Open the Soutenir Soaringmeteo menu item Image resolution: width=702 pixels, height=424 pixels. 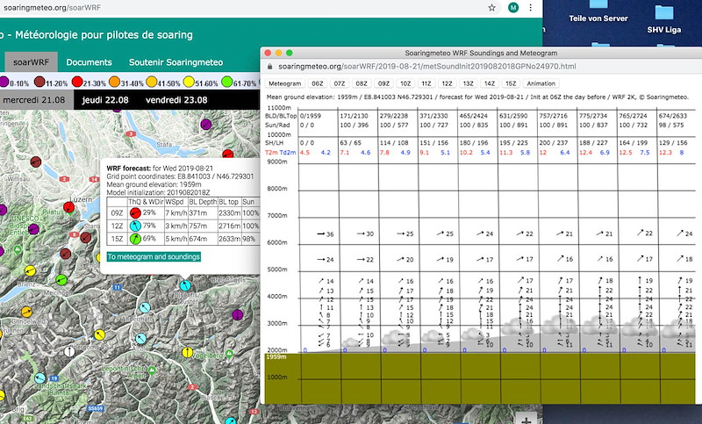[176, 62]
